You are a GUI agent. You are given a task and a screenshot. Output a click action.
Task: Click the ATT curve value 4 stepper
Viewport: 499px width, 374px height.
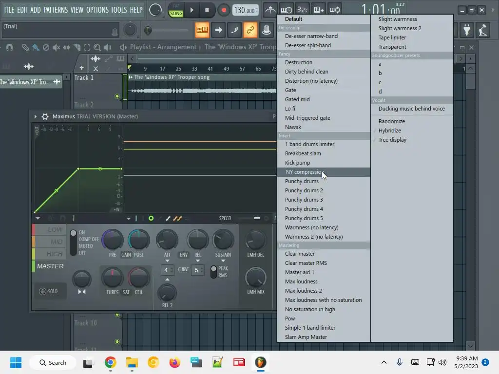coord(168,270)
